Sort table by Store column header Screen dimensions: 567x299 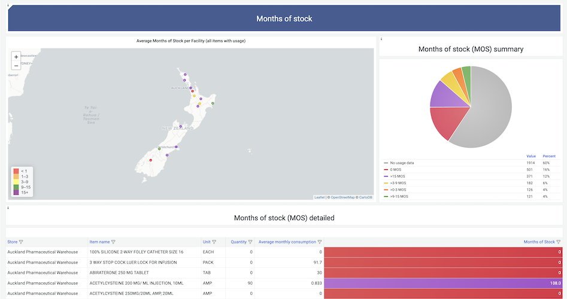13,242
